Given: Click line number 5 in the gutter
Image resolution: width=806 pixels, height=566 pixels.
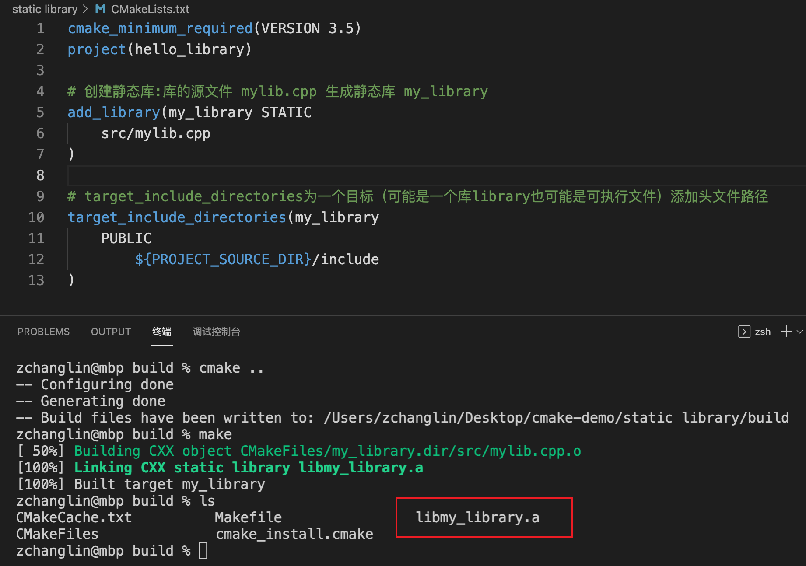Looking at the screenshot, I should [40, 112].
